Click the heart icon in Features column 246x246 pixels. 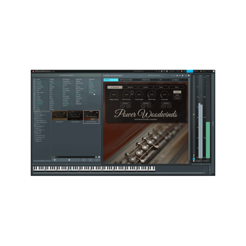[x=94, y=94]
